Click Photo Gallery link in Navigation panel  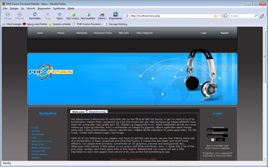[39, 155]
